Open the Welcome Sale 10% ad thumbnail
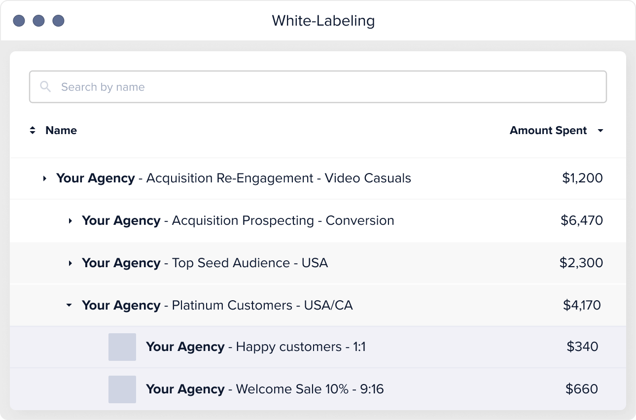 (x=122, y=389)
